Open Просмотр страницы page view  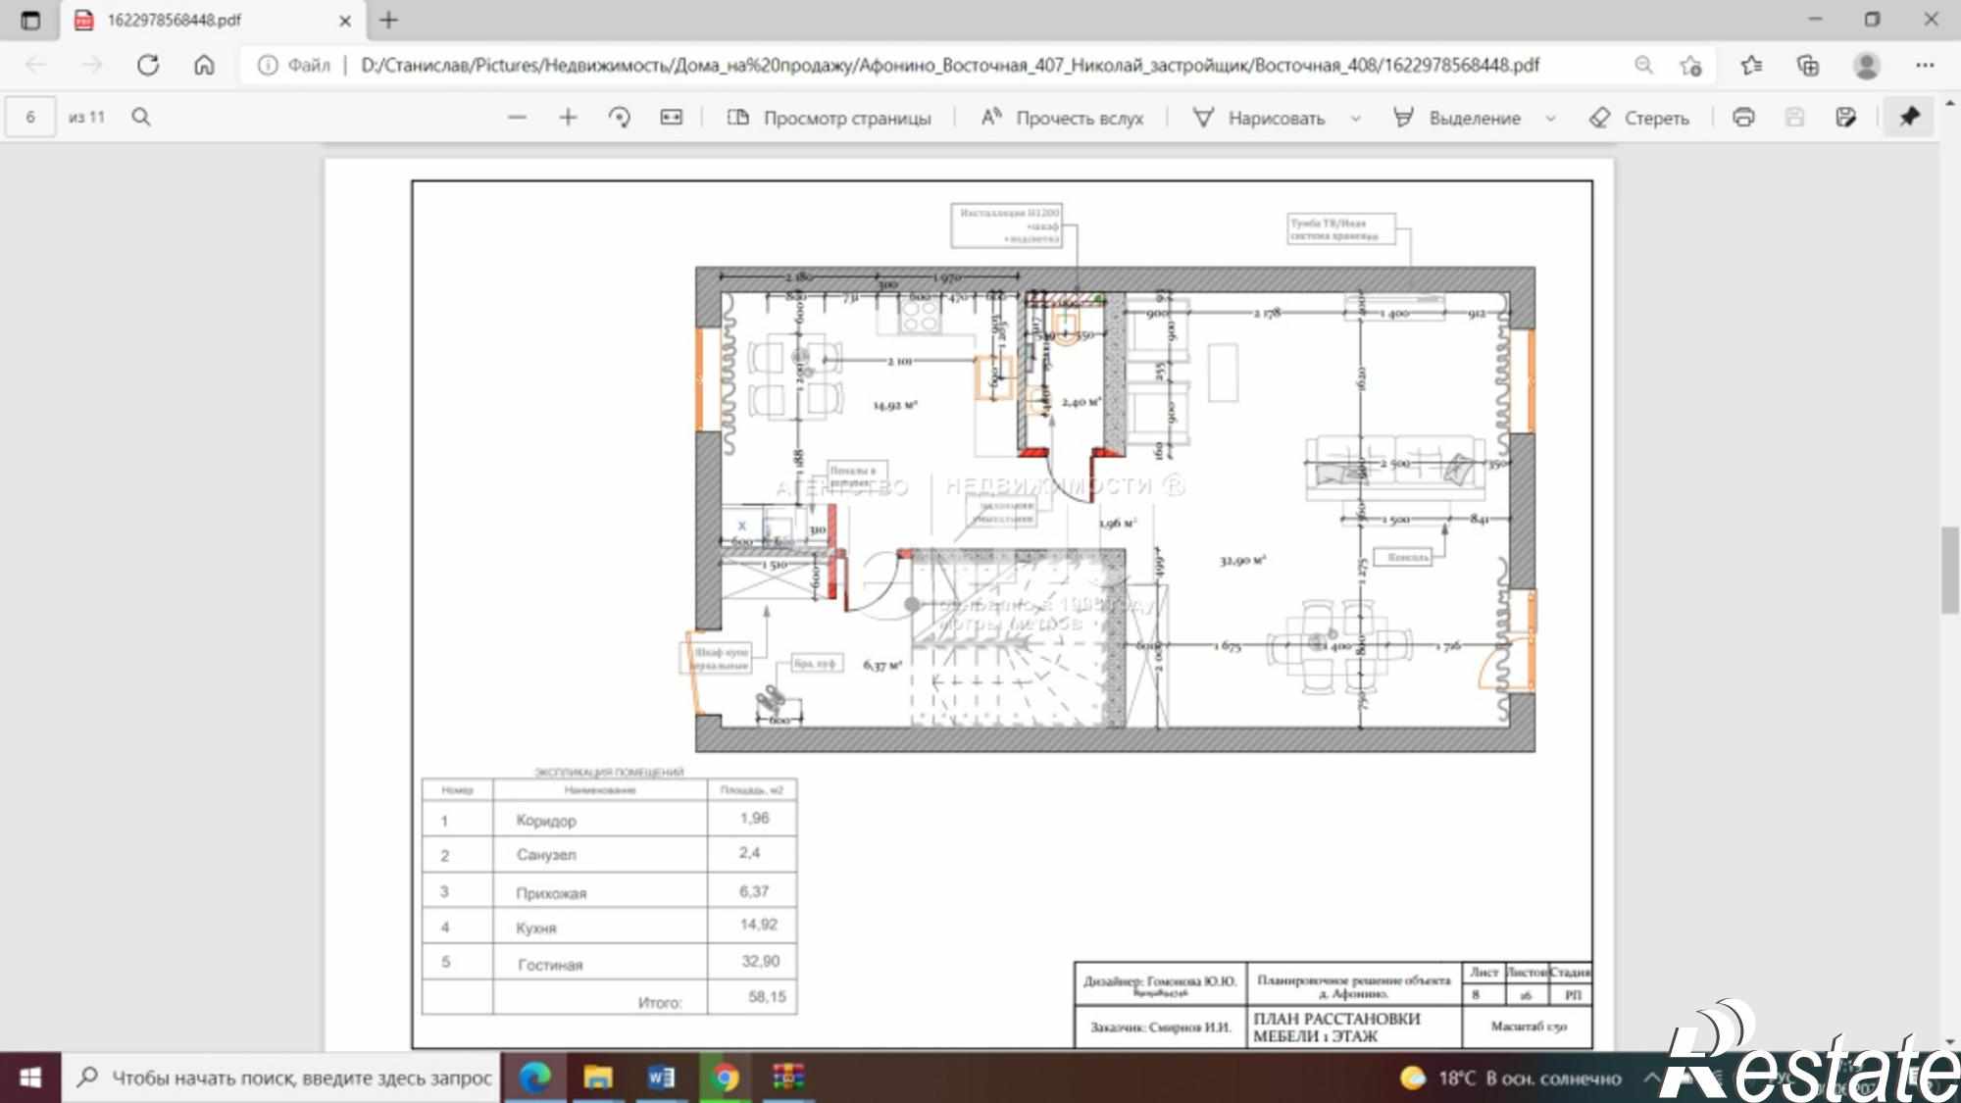[x=829, y=118]
